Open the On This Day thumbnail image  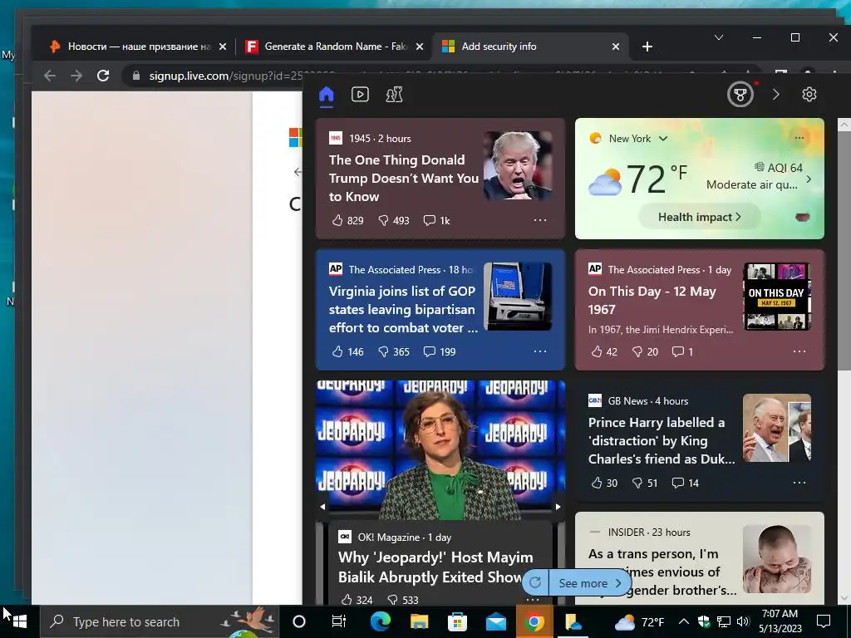(777, 297)
